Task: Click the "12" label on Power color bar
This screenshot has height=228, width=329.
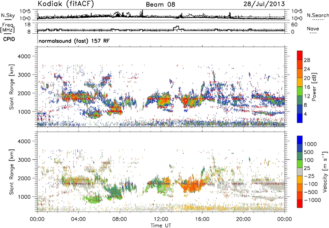Action: (x=307, y=96)
